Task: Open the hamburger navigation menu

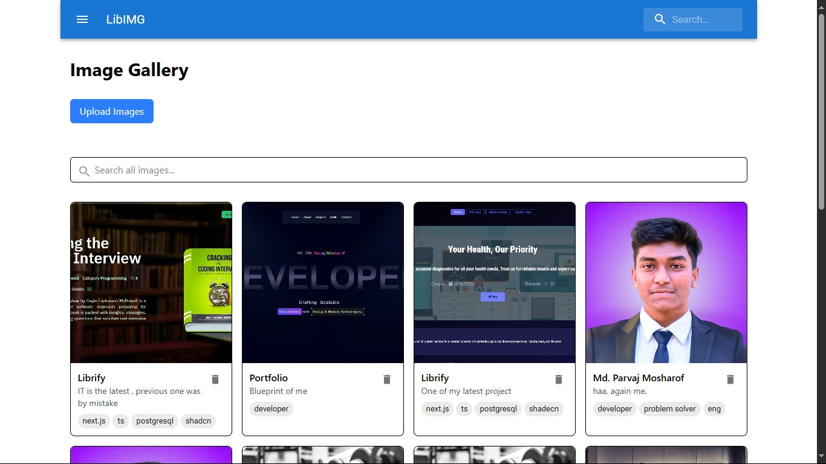Action: tap(82, 19)
